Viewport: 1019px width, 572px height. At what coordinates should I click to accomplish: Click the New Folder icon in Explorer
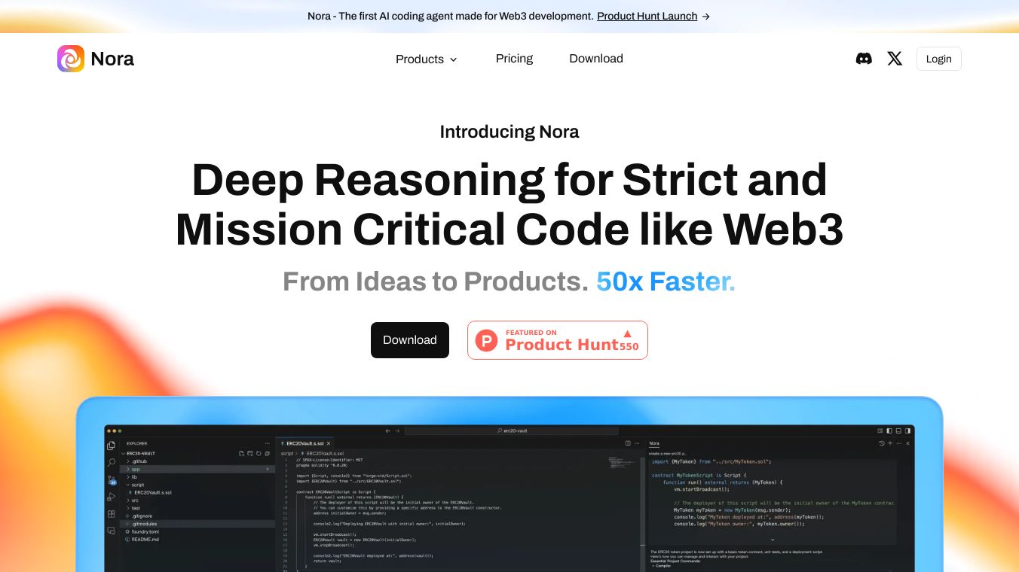point(250,454)
